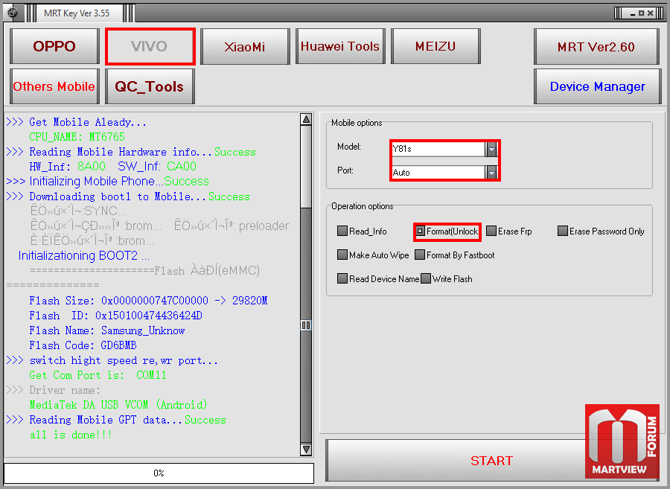Open the OPPO tools section
Screen dimensions: 670x489
pyautogui.click(x=54, y=46)
